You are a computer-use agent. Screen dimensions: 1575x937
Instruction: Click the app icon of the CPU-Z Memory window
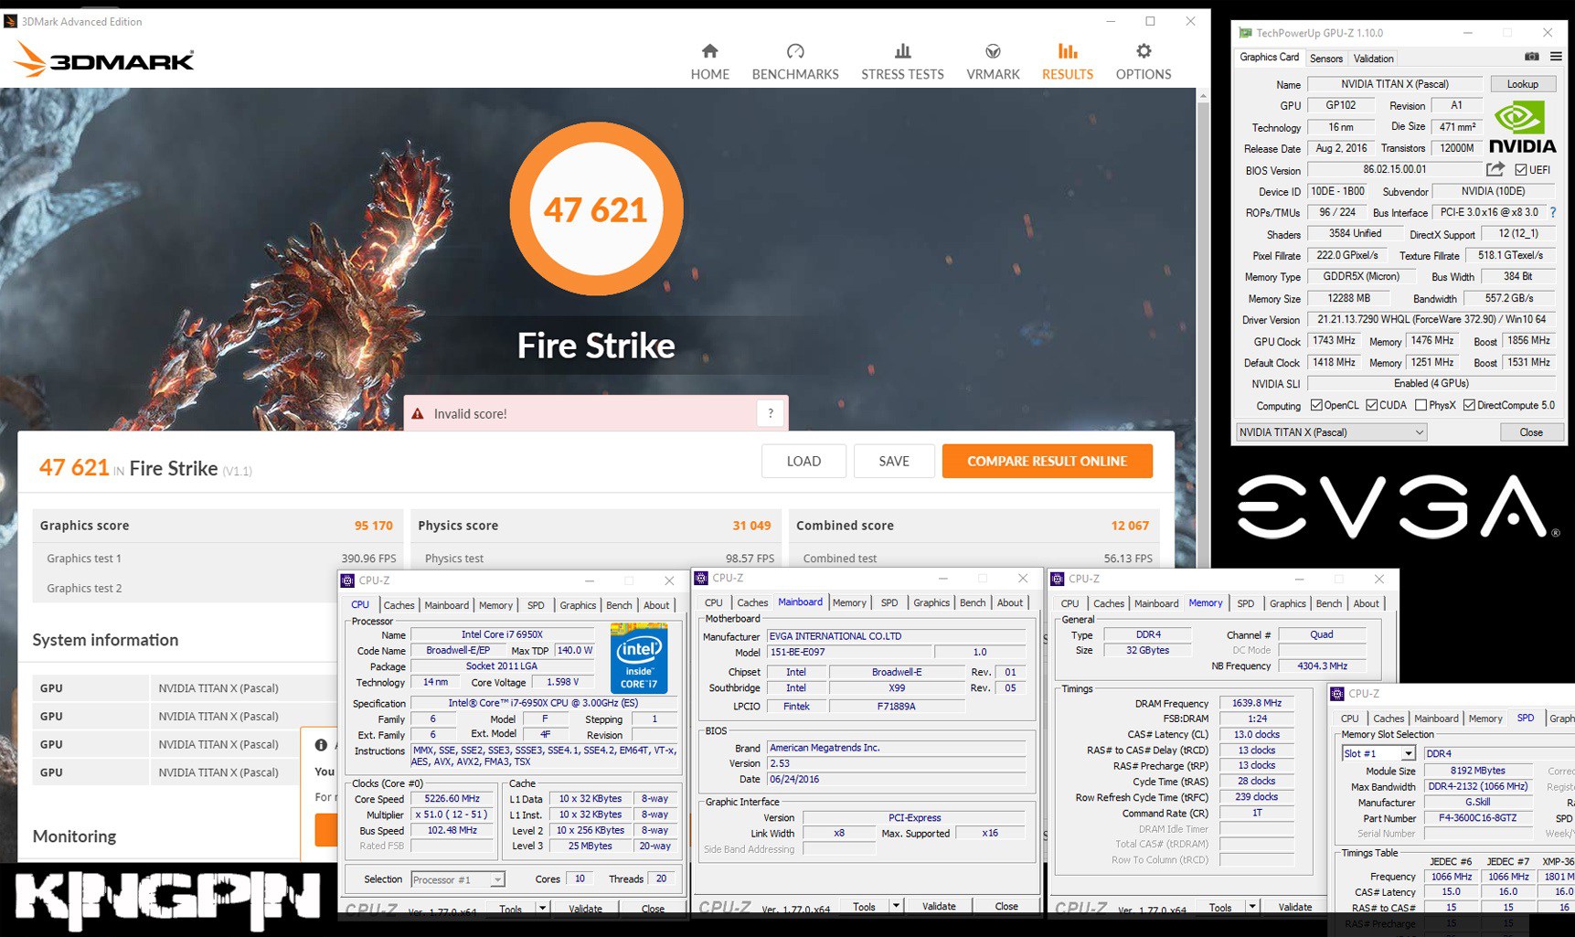pyautogui.click(x=1058, y=579)
